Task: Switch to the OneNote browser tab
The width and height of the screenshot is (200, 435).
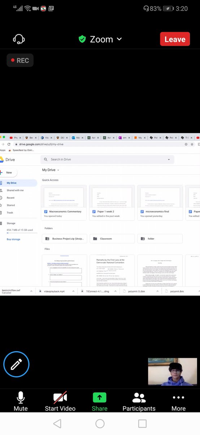Action: tap(124, 138)
